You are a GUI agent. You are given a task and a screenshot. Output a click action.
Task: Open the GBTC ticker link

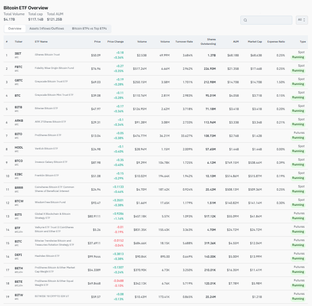pos(19,81)
